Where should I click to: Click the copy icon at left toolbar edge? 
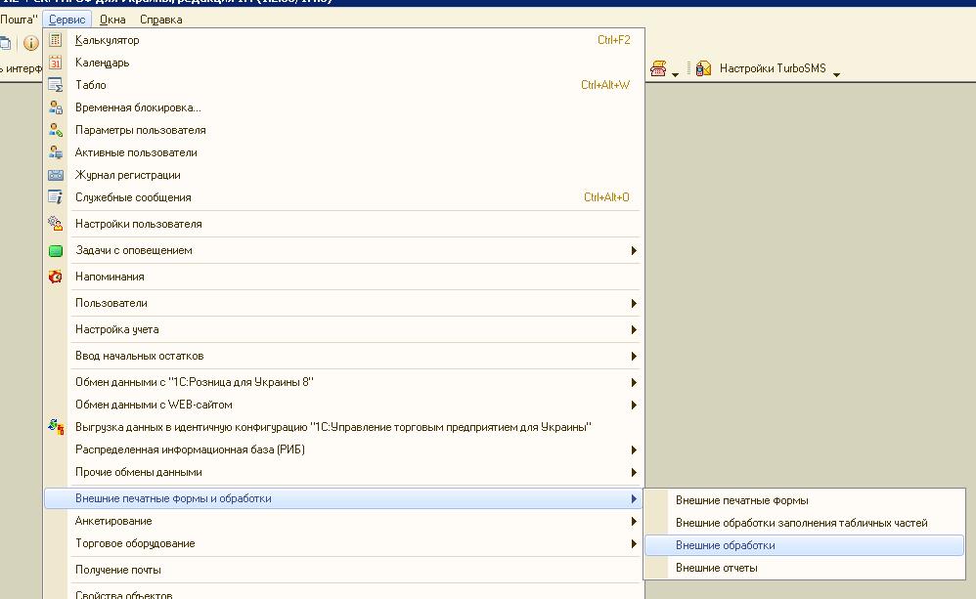5,43
